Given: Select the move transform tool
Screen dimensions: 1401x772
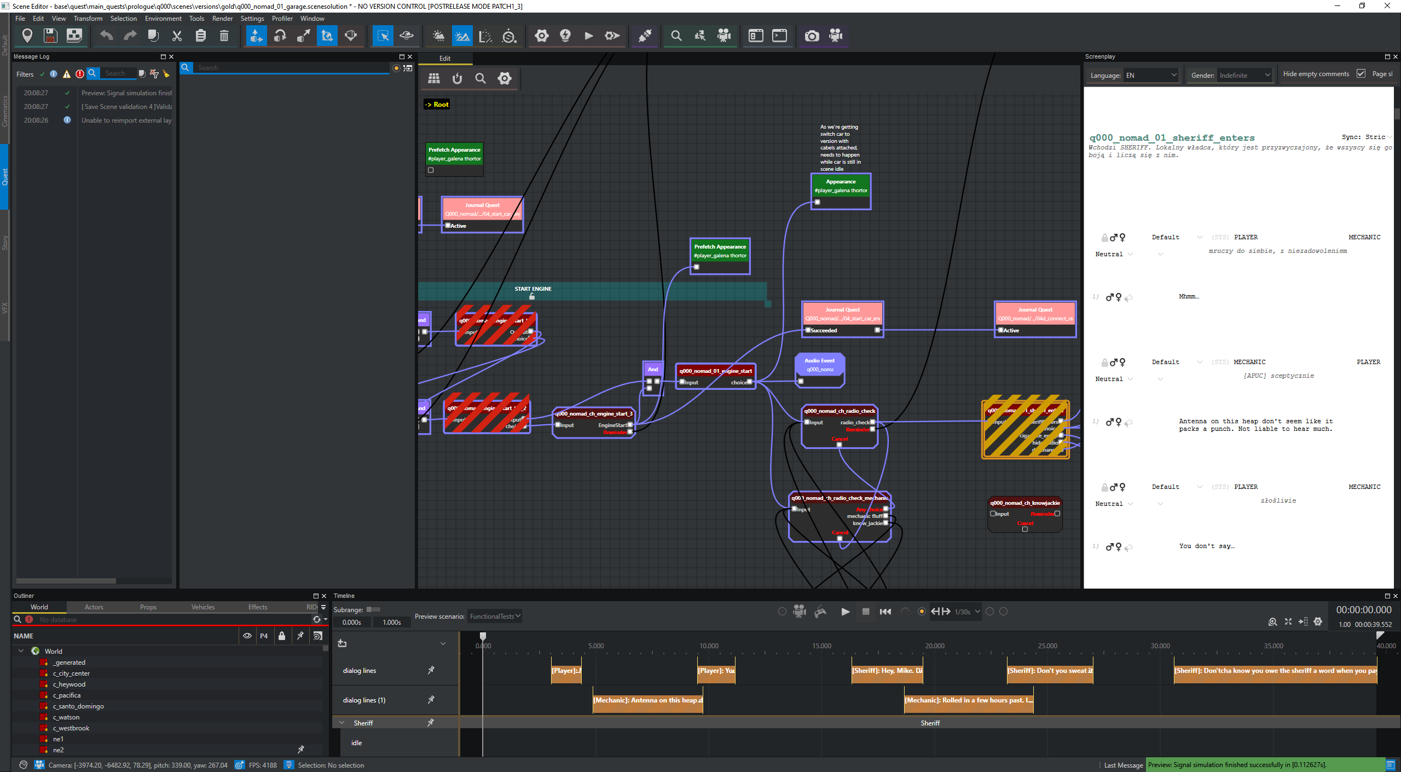Looking at the screenshot, I should tap(256, 36).
